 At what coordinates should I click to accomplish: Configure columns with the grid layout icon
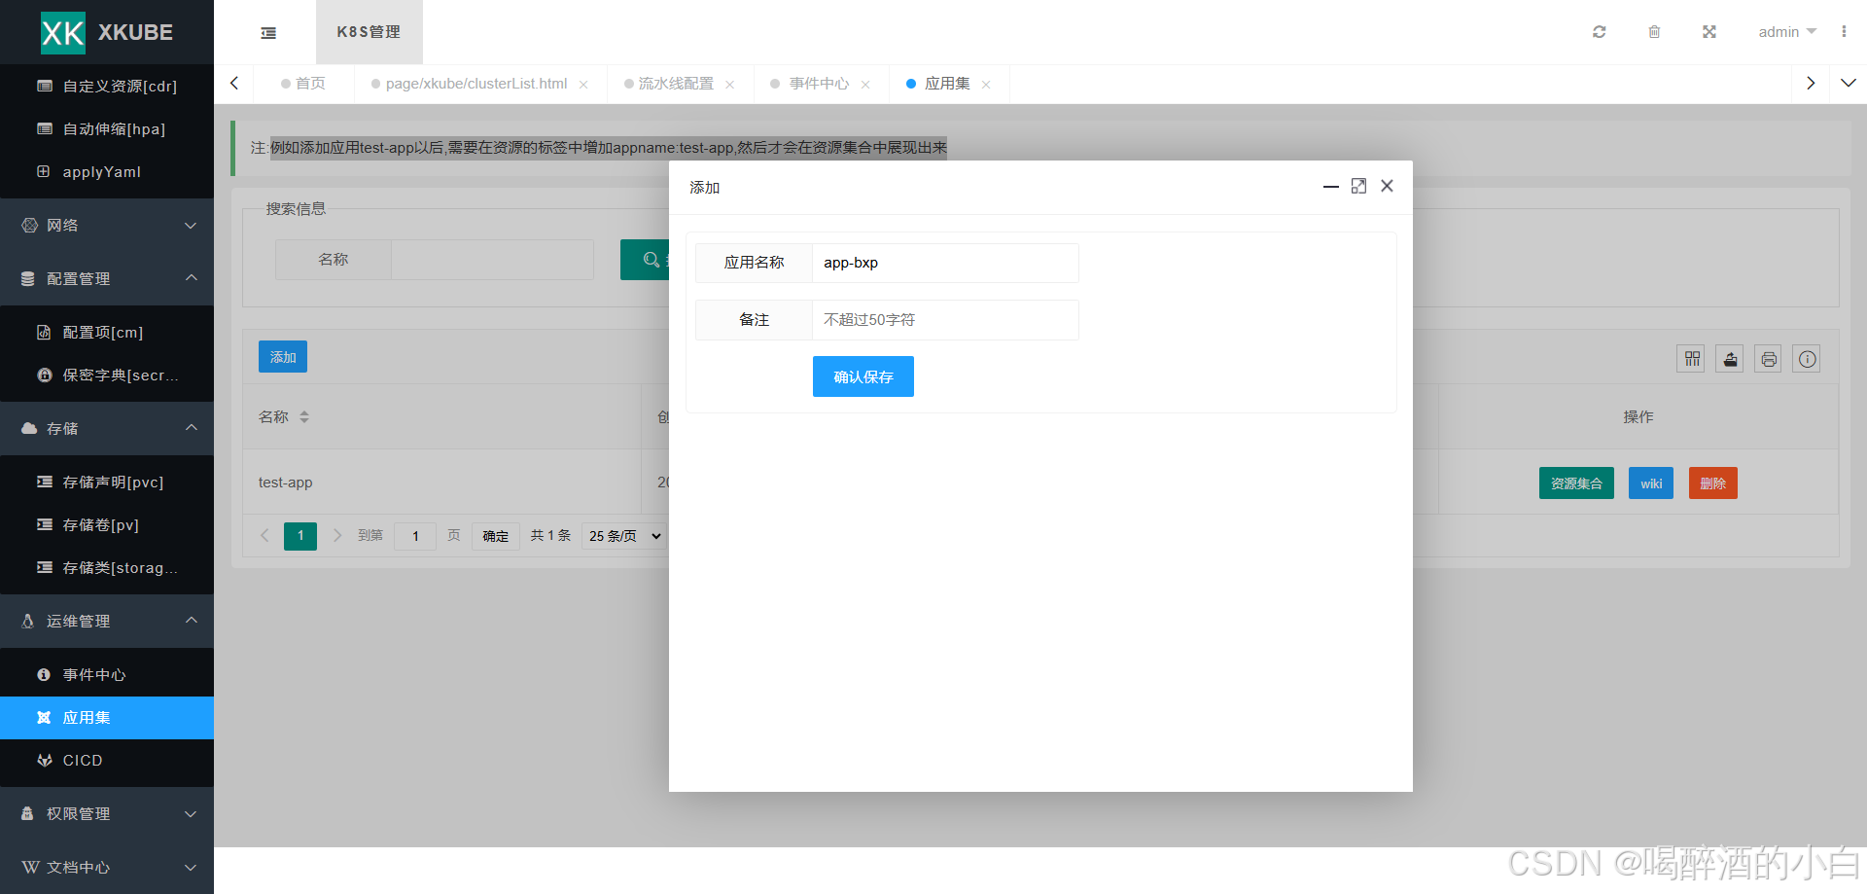pos(1690,358)
